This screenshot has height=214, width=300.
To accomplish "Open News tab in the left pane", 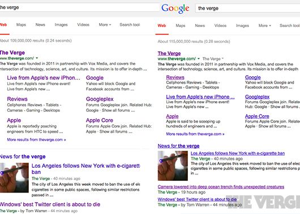I will (40, 25).
